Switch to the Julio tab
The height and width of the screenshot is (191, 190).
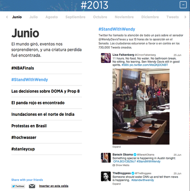[33, 17]
